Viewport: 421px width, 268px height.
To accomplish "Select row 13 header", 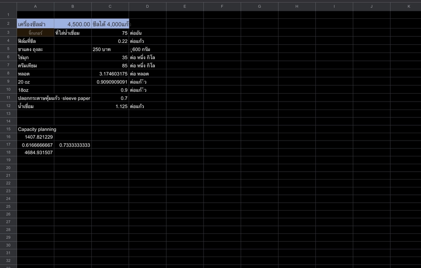I will (x=8, y=113).
